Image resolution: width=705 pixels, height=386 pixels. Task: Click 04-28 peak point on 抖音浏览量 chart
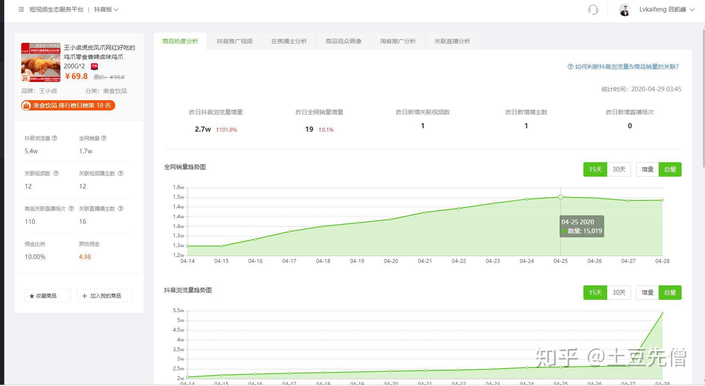pos(662,313)
